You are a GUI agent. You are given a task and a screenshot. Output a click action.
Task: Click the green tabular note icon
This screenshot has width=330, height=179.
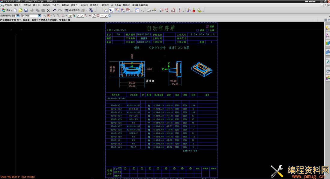click(199, 10)
